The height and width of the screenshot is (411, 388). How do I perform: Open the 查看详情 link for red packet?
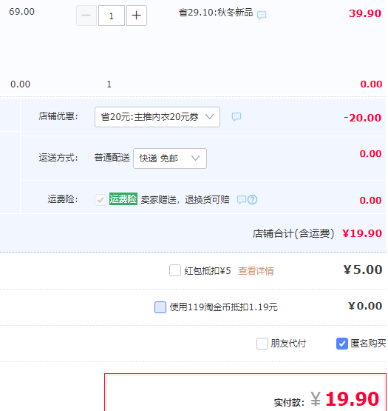[x=256, y=271]
